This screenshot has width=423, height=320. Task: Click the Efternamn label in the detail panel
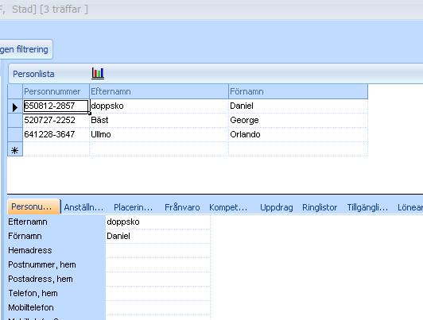(x=28, y=222)
